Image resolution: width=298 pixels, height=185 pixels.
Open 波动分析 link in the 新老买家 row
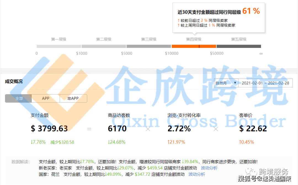[x=209, y=168]
